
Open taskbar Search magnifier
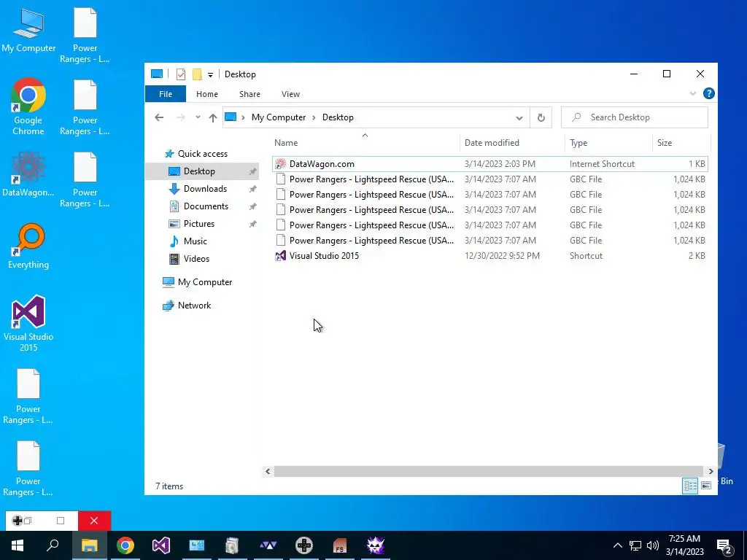[x=53, y=545]
